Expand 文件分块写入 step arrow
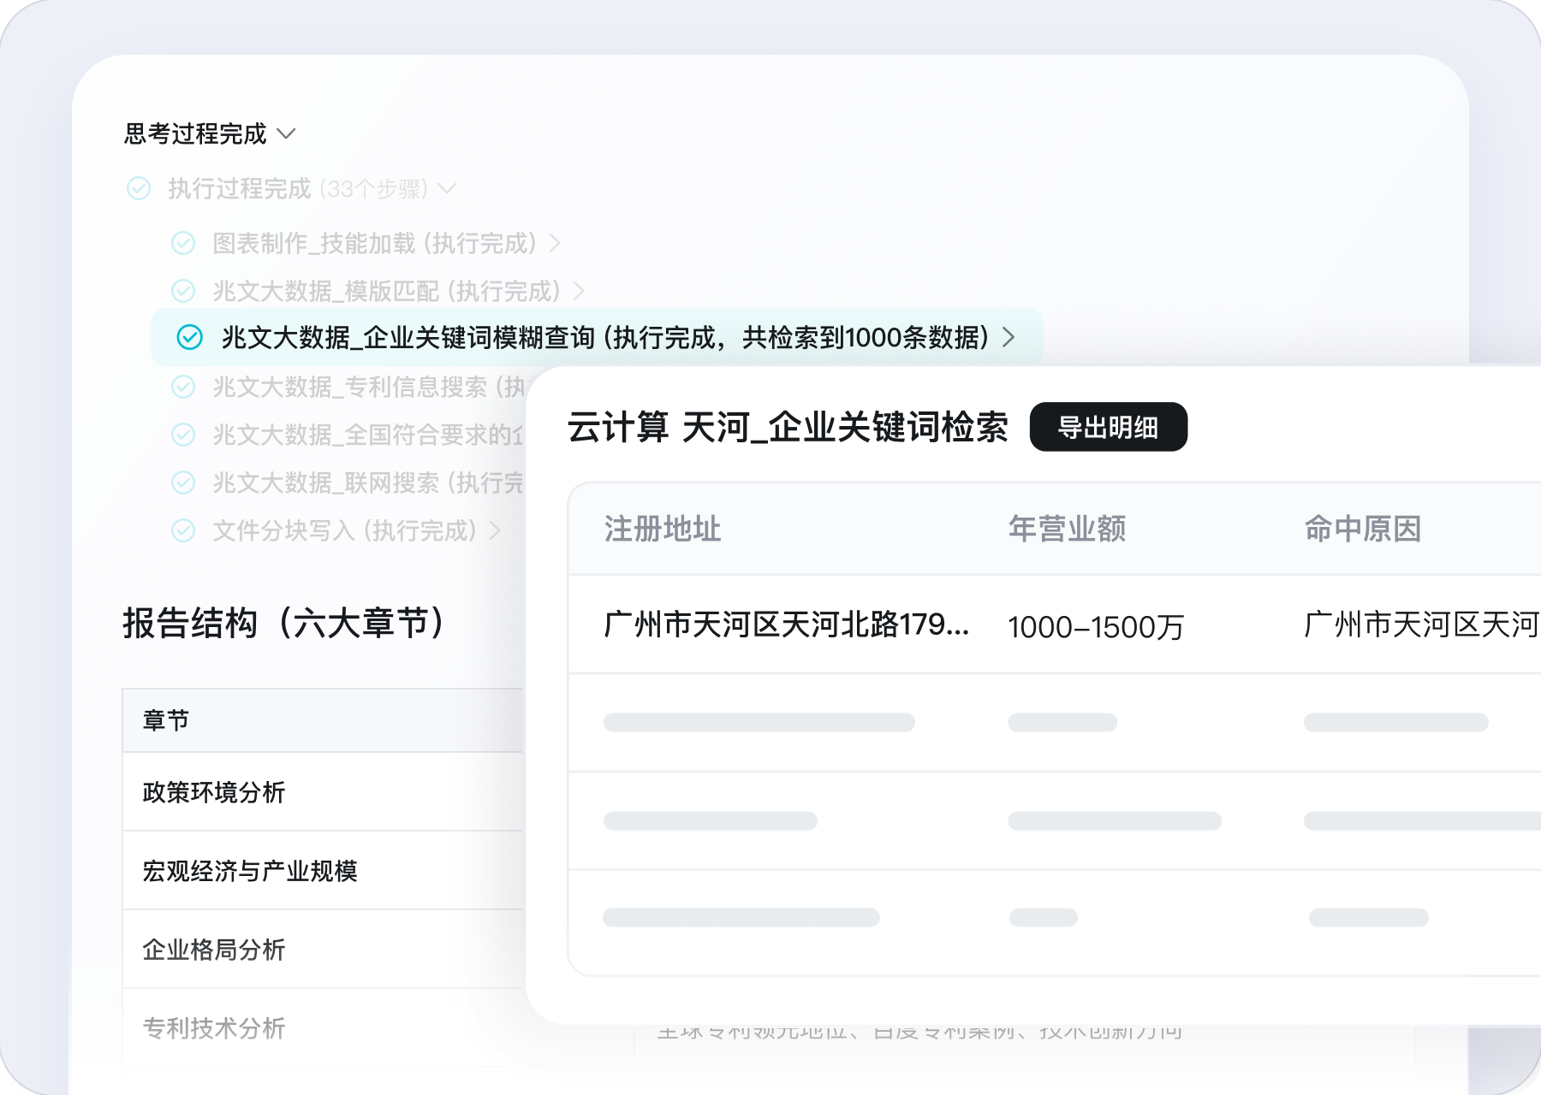 click(495, 531)
